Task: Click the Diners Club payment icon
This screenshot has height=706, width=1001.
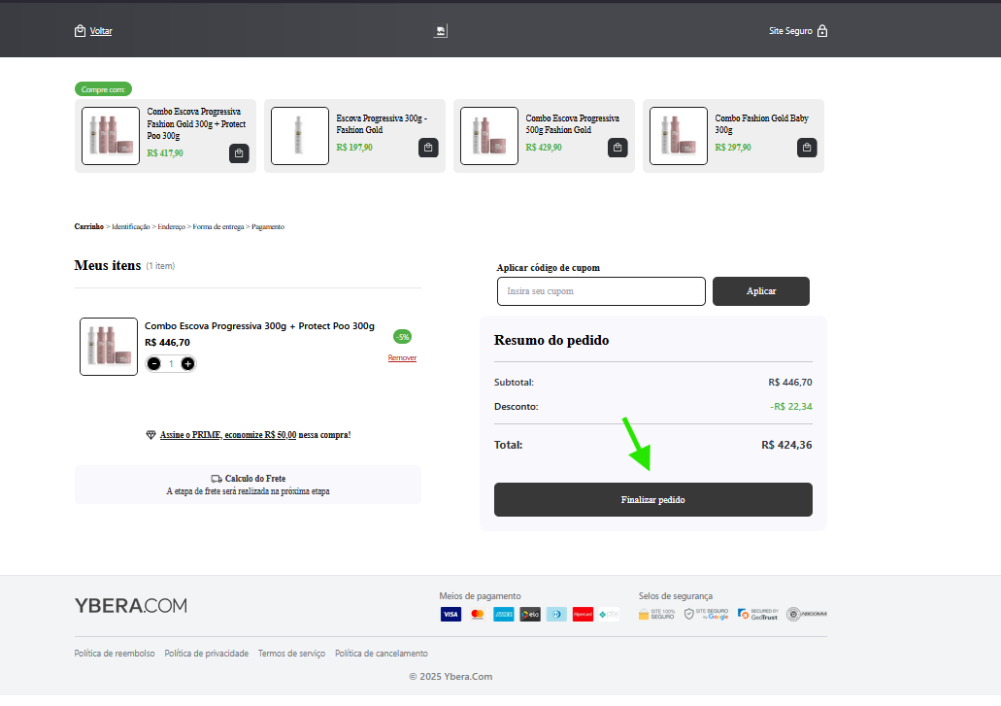Action: tap(556, 614)
